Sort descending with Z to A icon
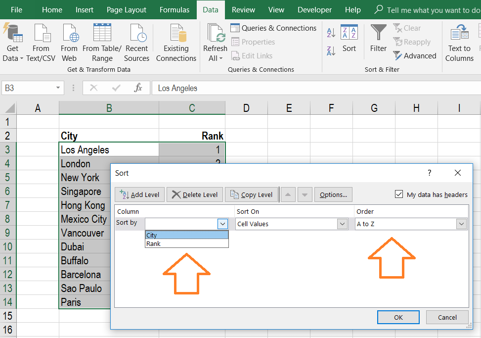481x338 pixels. pos(331,51)
